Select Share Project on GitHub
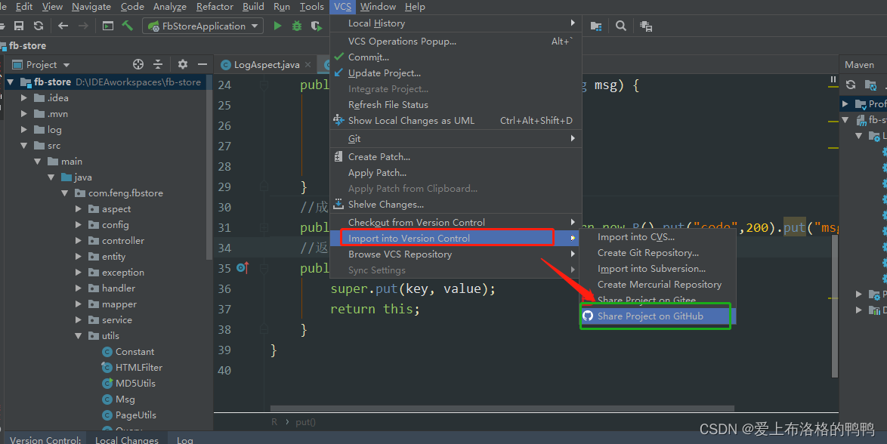 pyautogui.click(x=659, y=316)
